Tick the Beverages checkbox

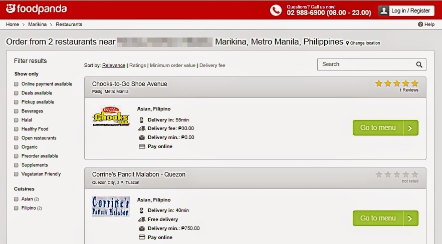point(16,111)
